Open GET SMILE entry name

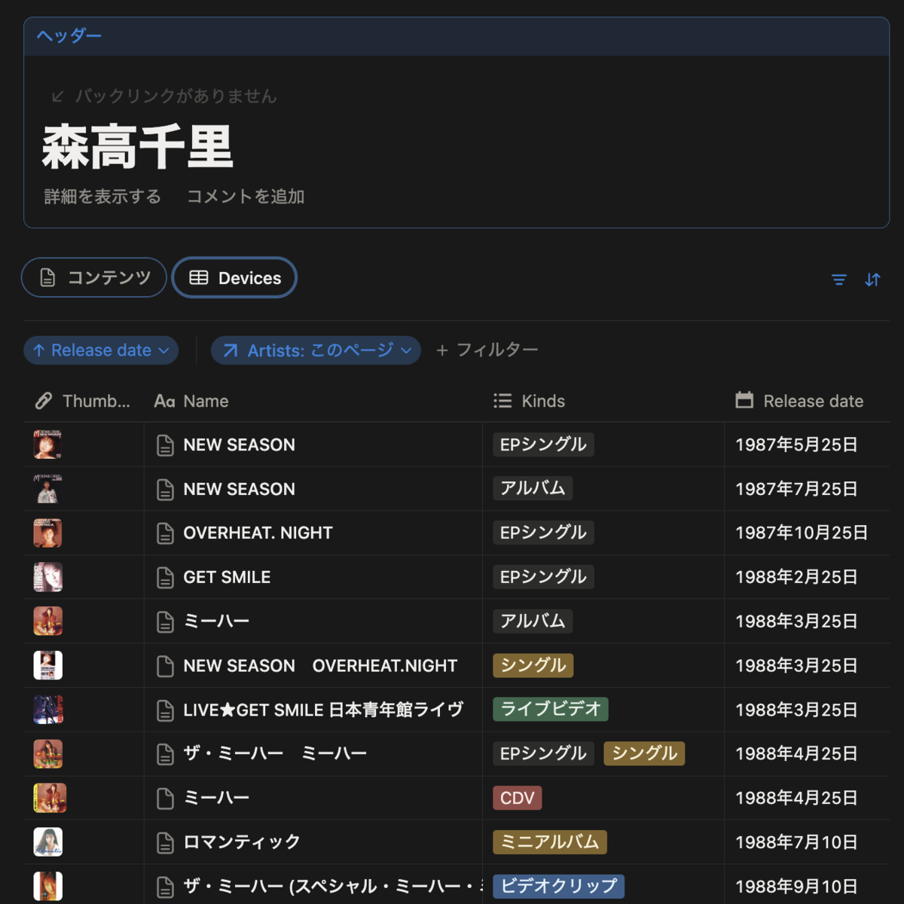tap(228, 577)
